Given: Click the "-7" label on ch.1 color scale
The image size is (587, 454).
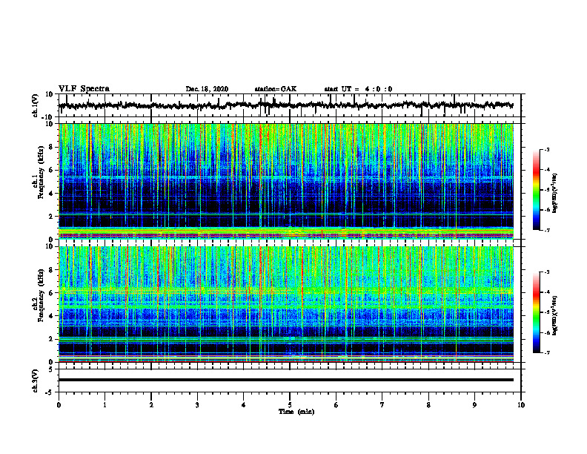Looking at the screenshot, I should [546, 230].
